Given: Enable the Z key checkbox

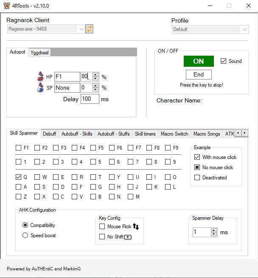Looking at the screenshot, I should pos(18,196).
